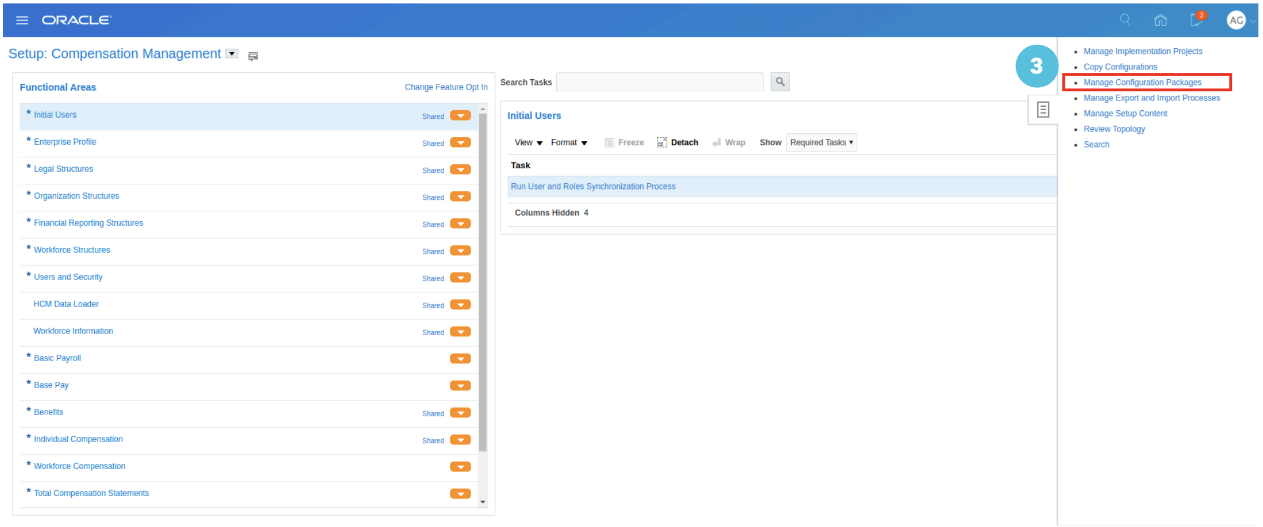Select Benefits functional area

pos(48,412)
